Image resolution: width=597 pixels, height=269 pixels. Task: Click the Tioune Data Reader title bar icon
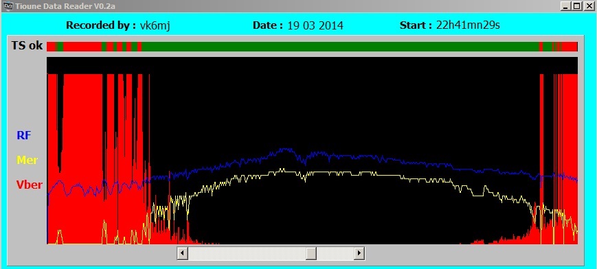tap(8, 6)
